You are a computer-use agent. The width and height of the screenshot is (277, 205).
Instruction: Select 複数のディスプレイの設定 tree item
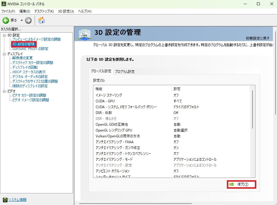(x=30, y=86)
